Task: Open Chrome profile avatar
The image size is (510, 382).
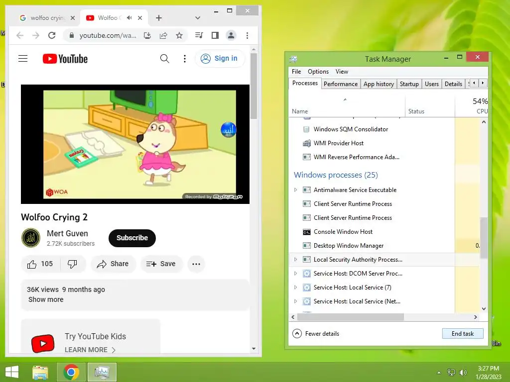Action: pos(231,35)
